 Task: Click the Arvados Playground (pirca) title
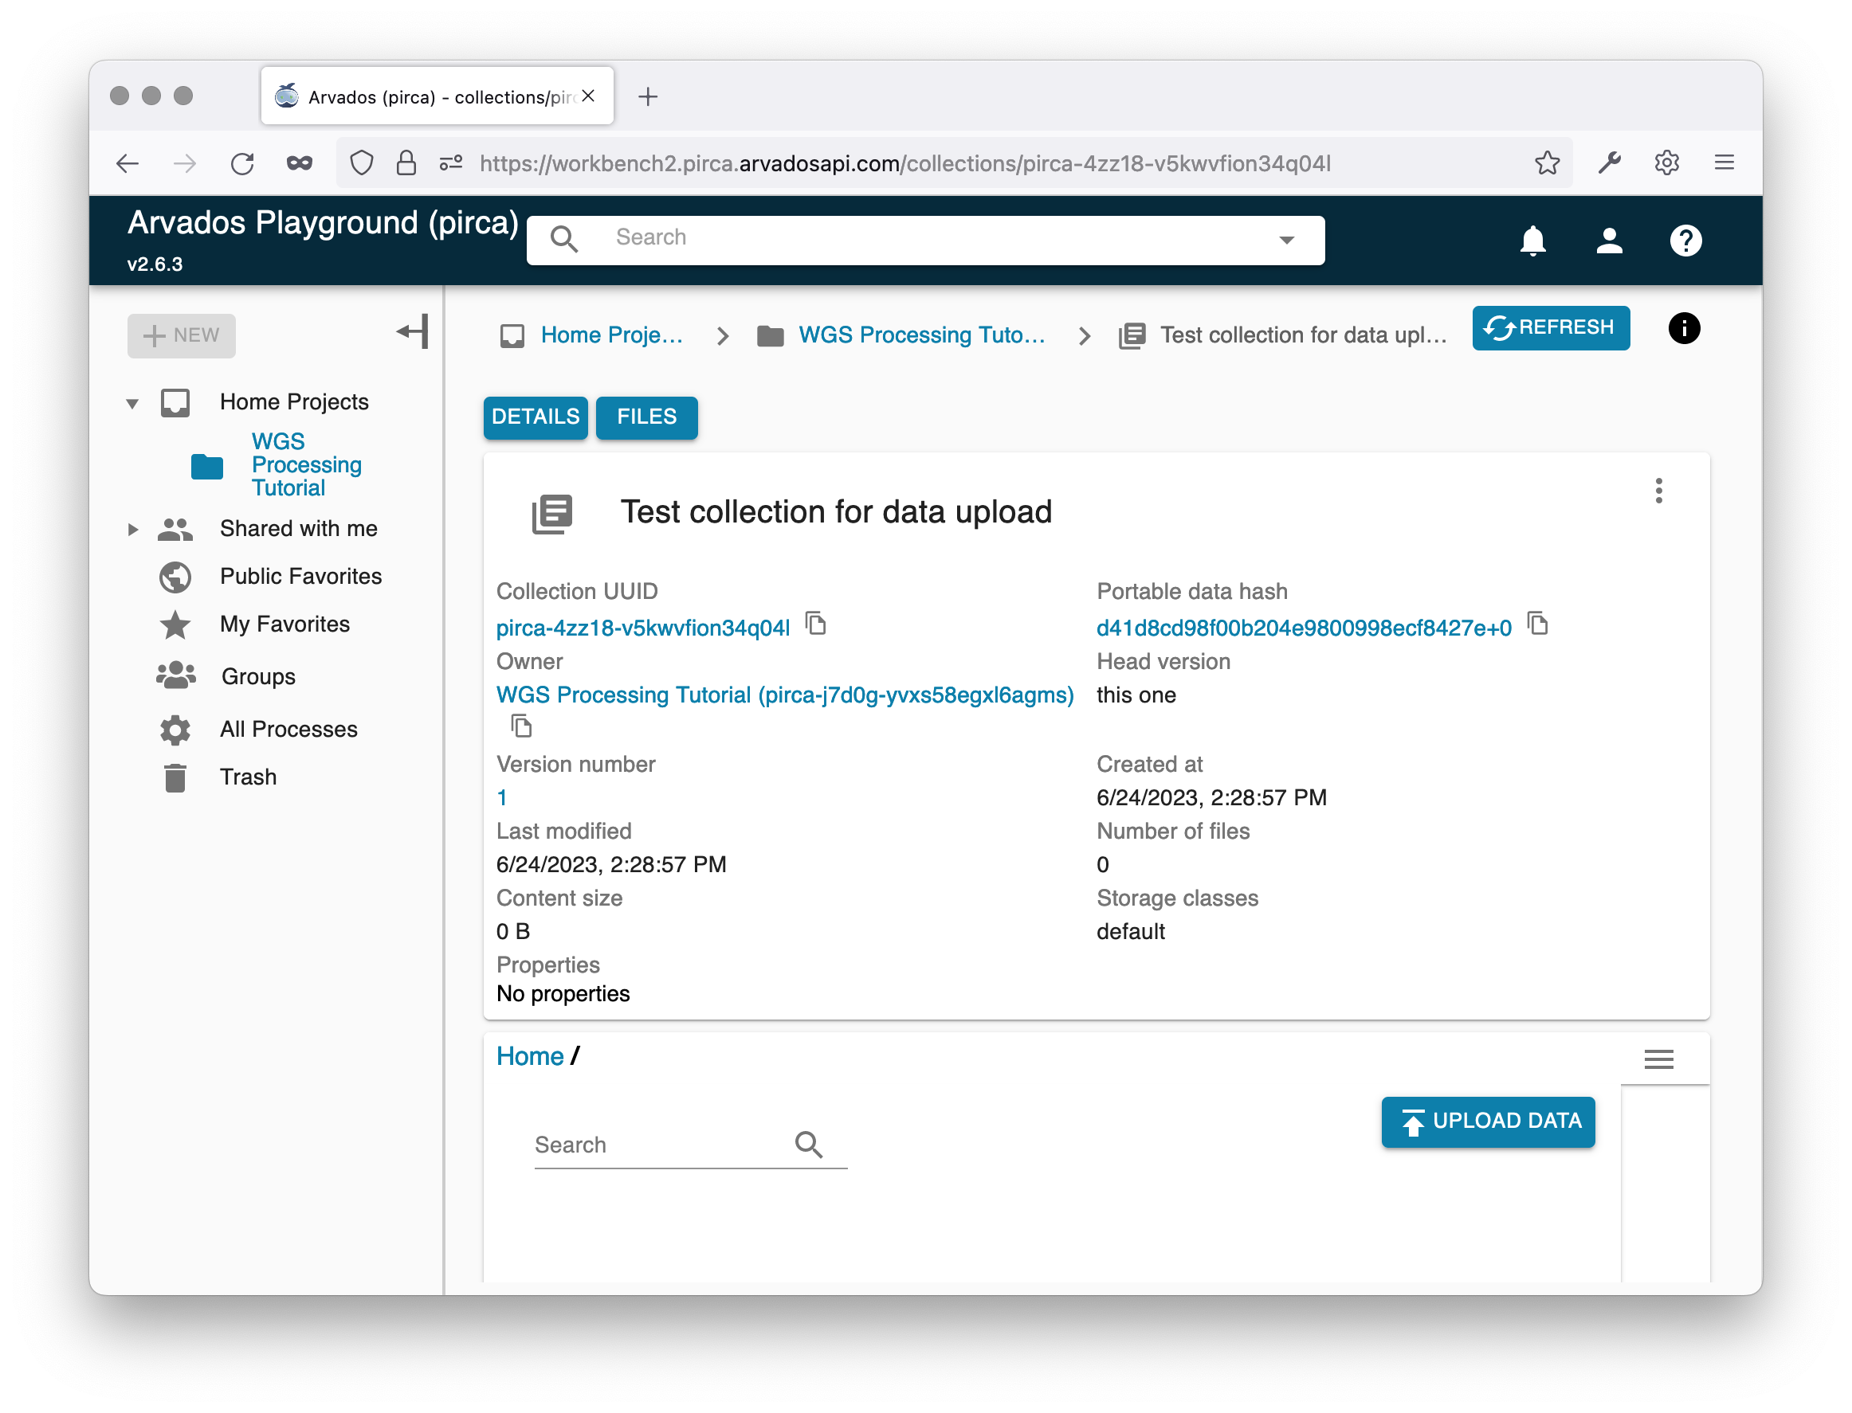(322, 223)
